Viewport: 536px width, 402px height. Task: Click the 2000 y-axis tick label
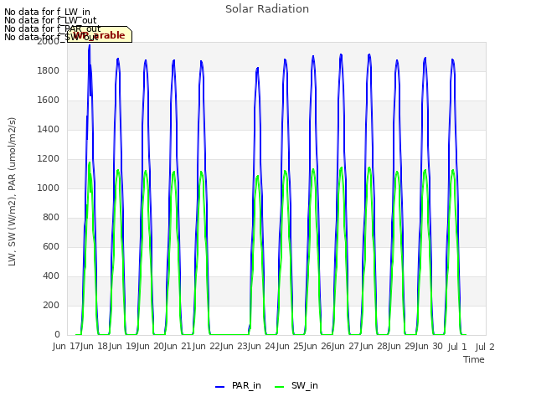pos(49,42)
